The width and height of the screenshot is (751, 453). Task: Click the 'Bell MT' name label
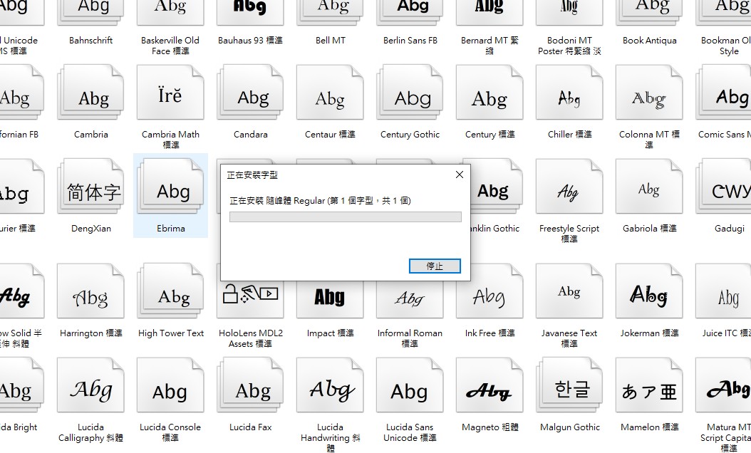pos(330,40)
